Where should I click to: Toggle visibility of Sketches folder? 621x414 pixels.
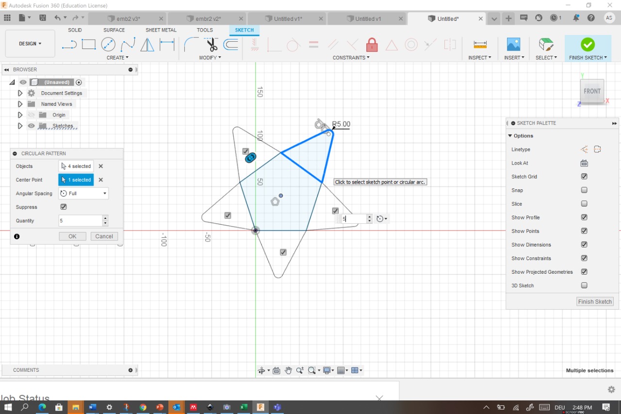pyautogui.click(x=32, y=126)
